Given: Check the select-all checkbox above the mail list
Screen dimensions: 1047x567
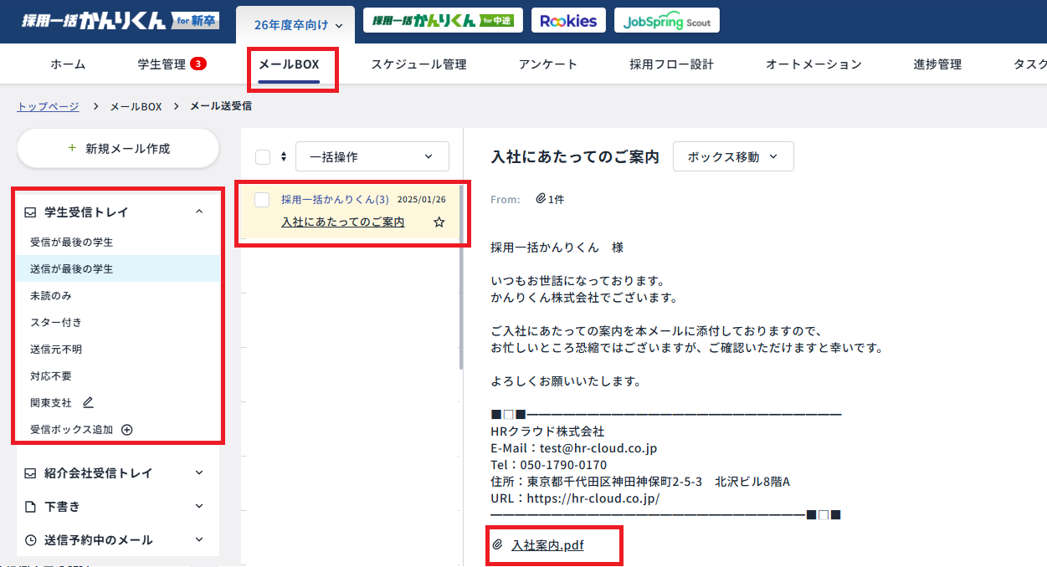Looking at the screenshot, I should coord(262,156).
